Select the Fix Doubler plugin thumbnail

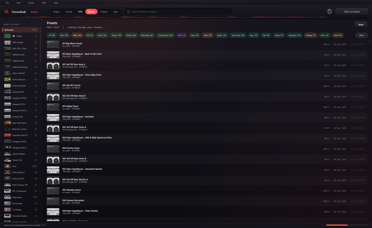pyautogui.click(x=8, y=204)
